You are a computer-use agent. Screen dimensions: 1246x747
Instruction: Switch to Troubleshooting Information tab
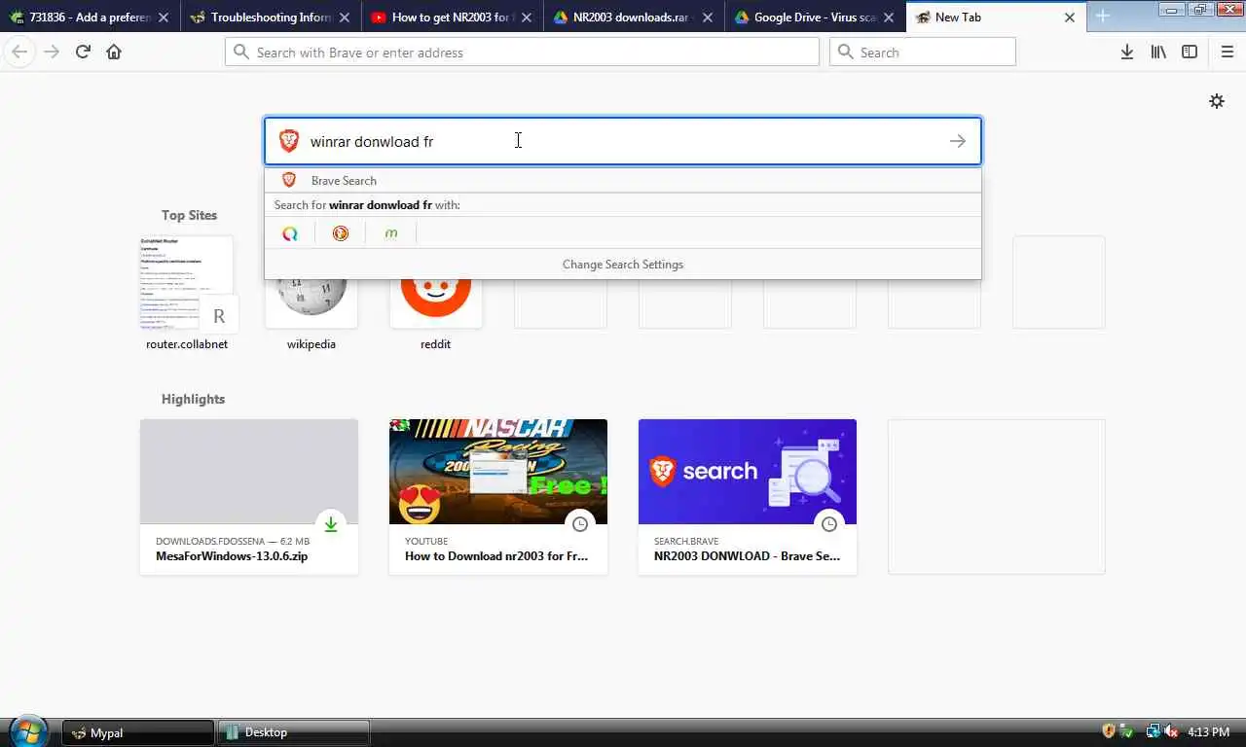pos(271,18)
